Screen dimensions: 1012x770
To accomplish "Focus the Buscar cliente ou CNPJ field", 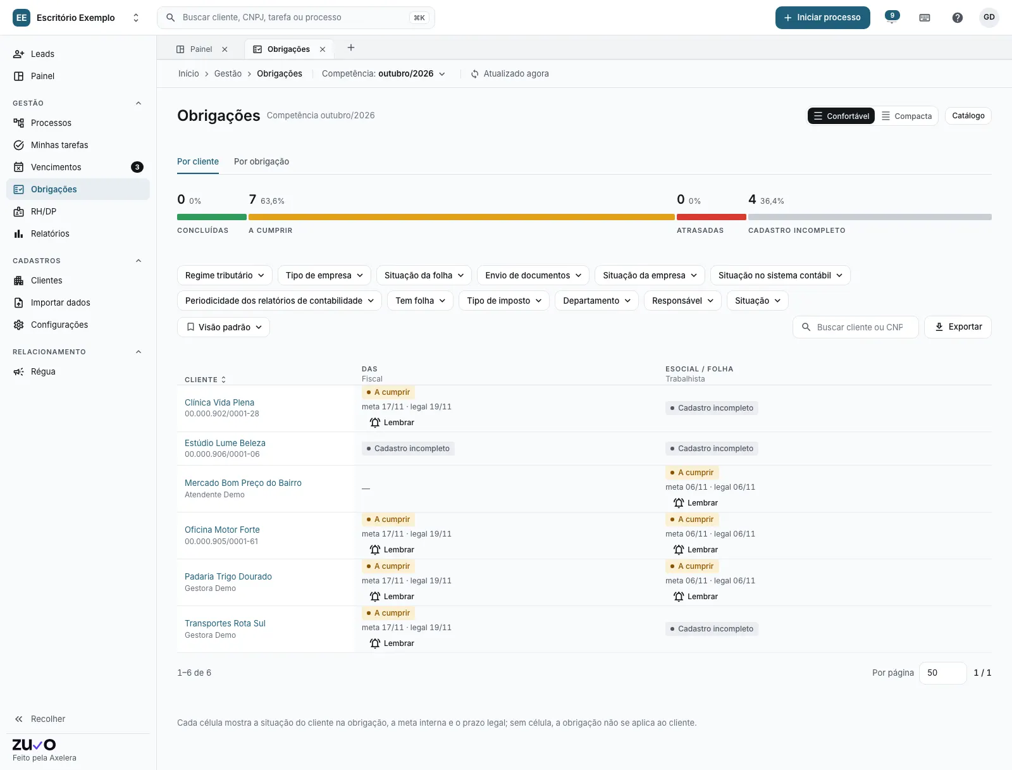I will pos(855,327).
